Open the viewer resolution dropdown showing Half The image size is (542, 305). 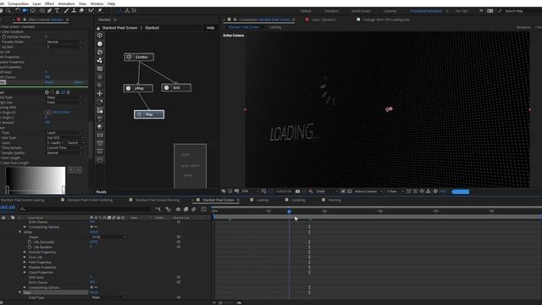(x=327, y=191)
